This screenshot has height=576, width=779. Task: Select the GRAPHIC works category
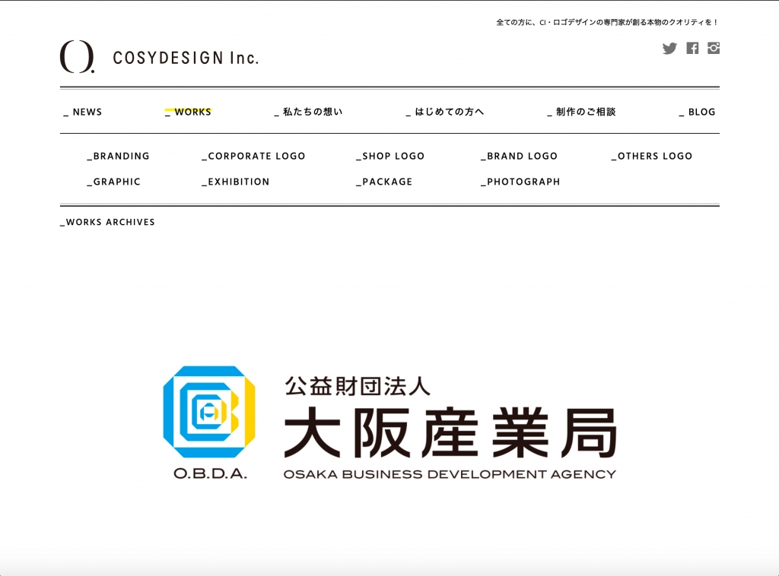tap(114, 182)
